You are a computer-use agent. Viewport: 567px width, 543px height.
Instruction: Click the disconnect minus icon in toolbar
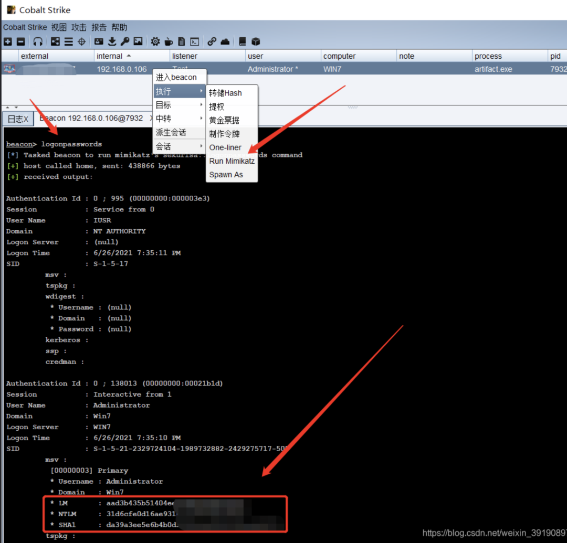[21, 41]
